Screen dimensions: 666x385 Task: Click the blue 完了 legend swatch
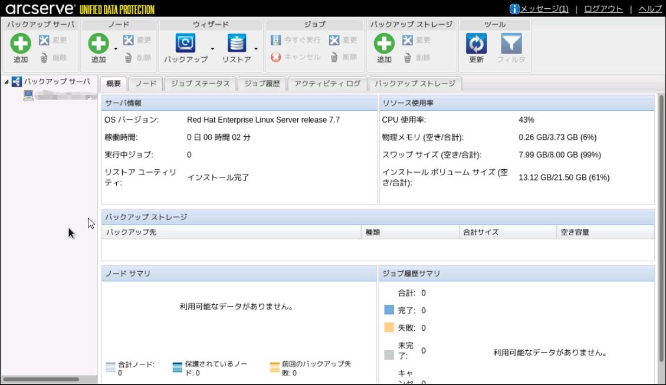click(x=389, y=310)
